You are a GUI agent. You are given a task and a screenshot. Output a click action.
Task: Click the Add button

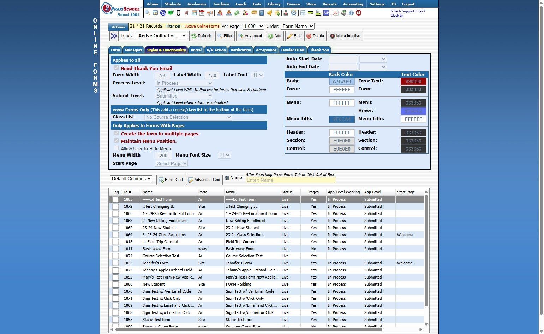pos(275,36)
